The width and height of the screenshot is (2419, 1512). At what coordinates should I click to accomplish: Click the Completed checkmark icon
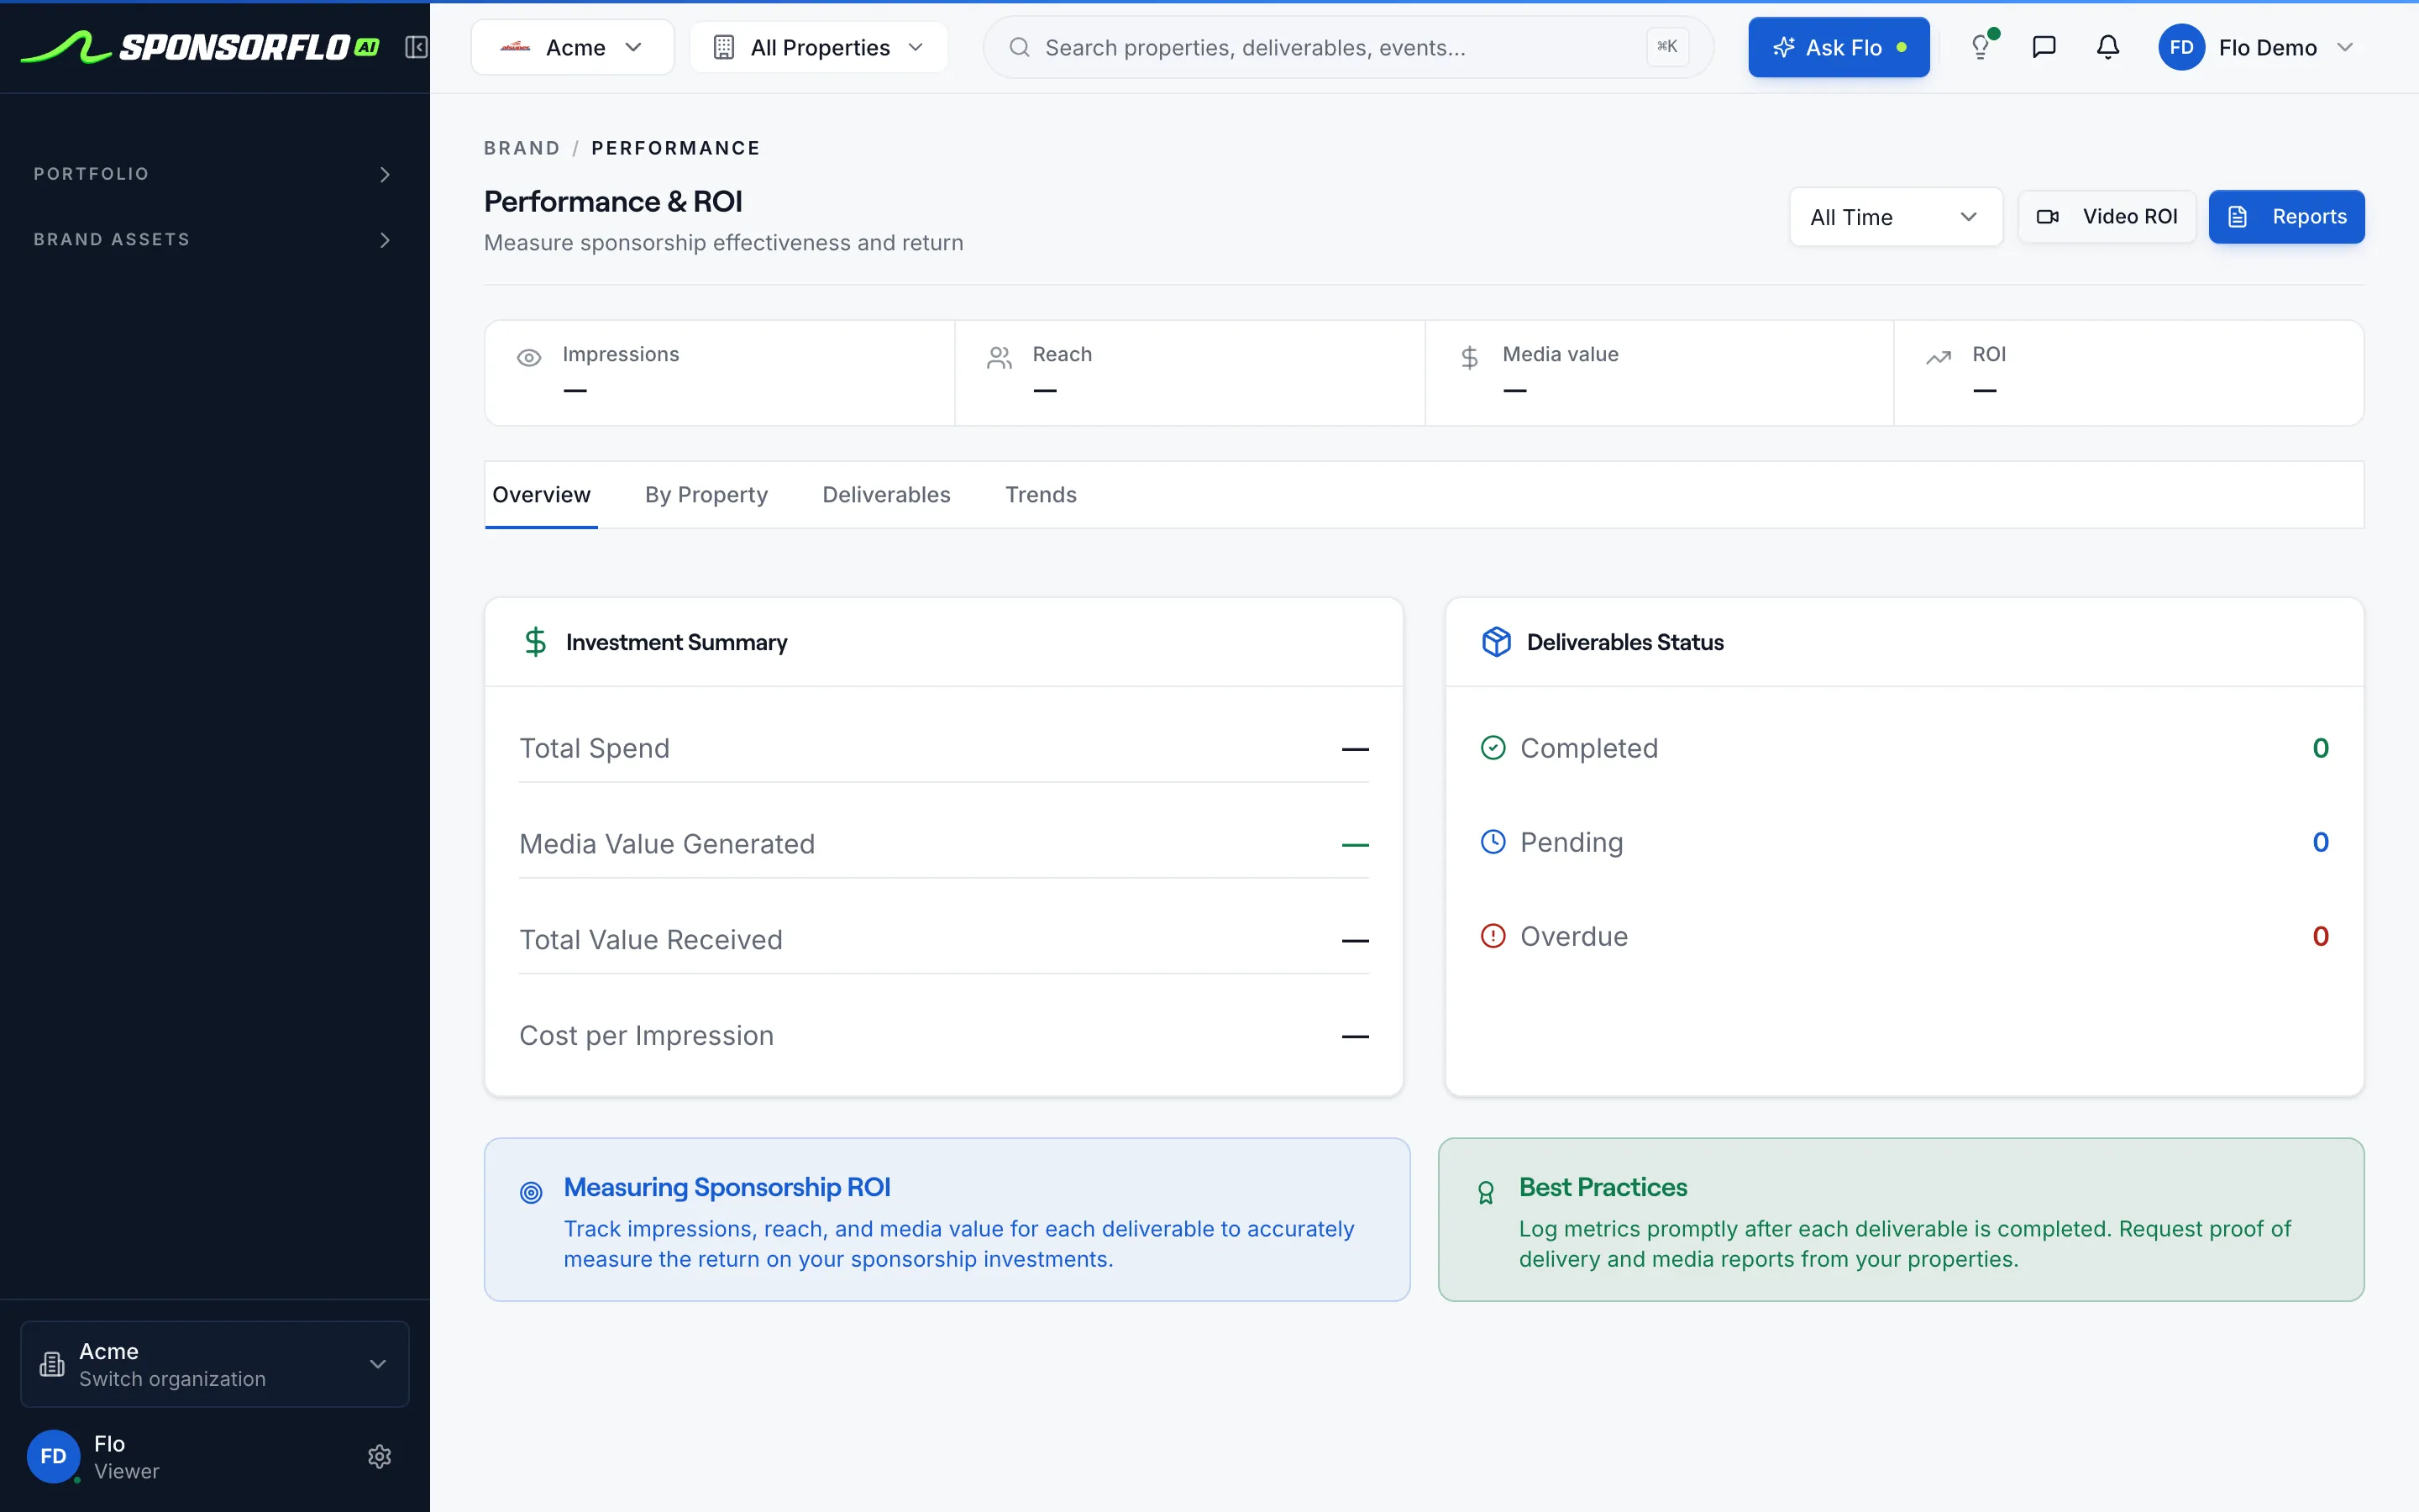[x=1493, y=748]
